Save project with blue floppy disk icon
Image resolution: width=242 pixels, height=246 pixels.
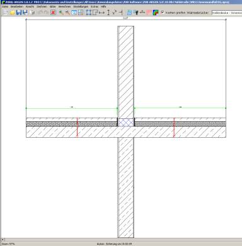(19, 13)
